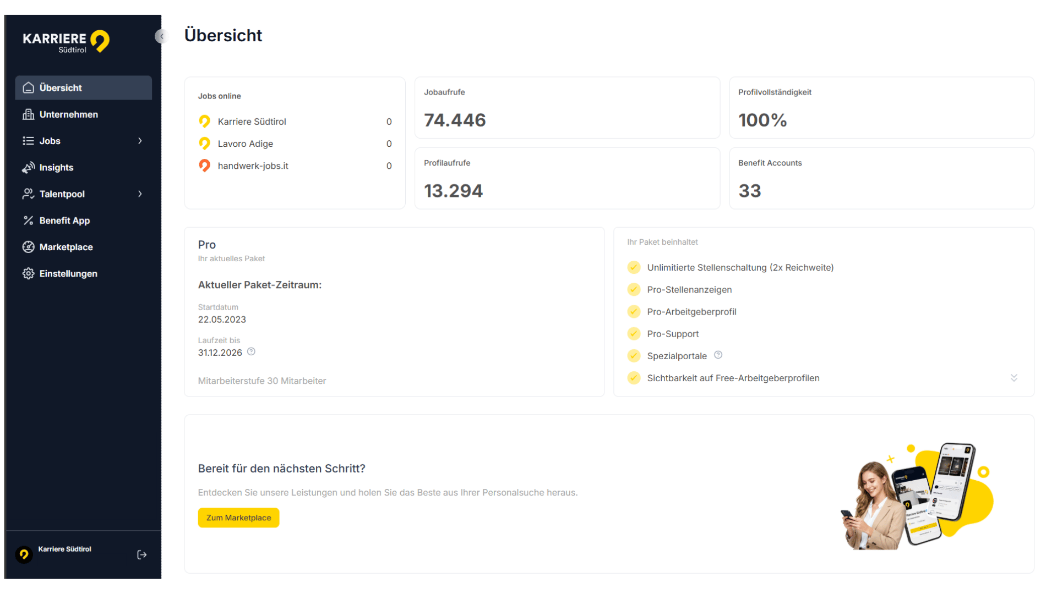Navigate to Insights
The image size is (1057, 594).
tap(84, 167)
